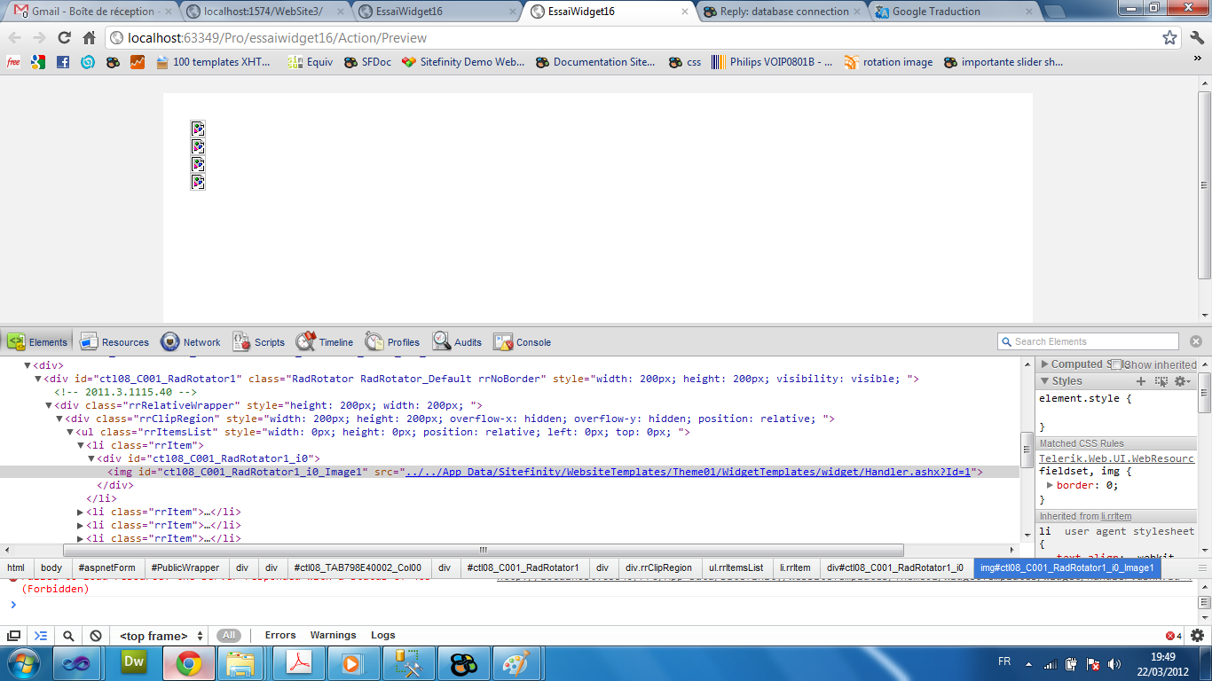
Task: Toggle element state selector in Styles header
Action: (x=1161, y=381)
